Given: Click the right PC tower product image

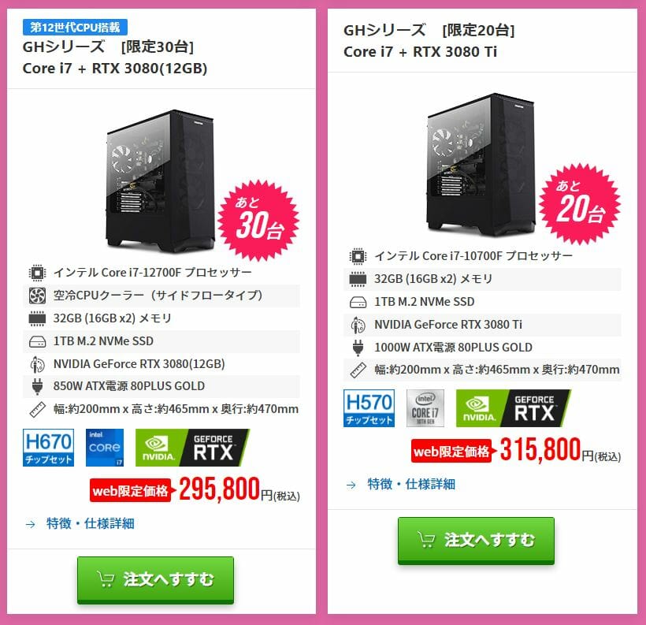Looking at the screenshot, I should point(481,165).
